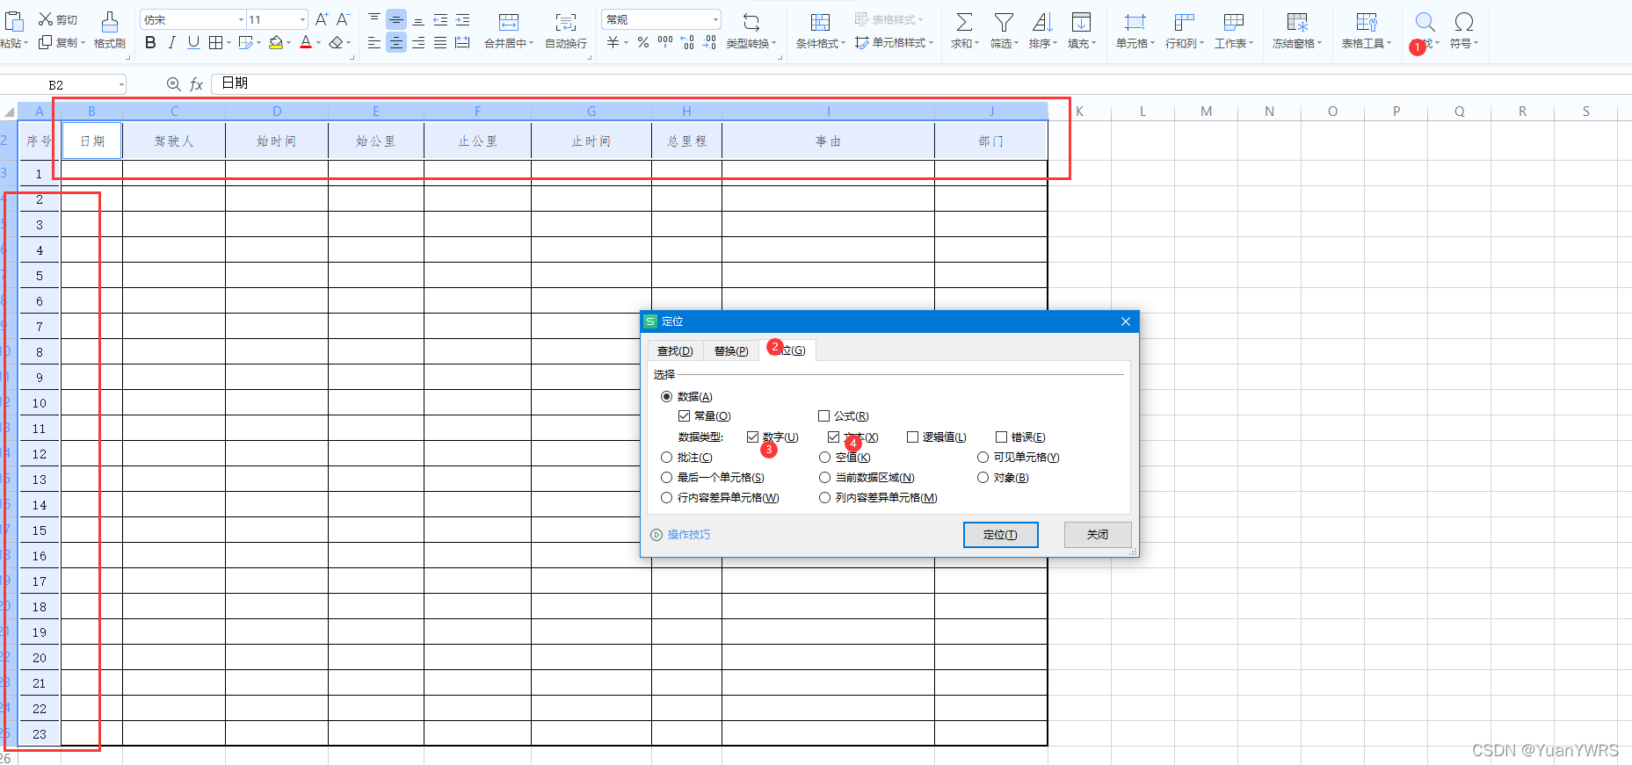Select the 空值(K) blank cells radio button
Viewport: 1632px width, 765px height.
[824, 458]
